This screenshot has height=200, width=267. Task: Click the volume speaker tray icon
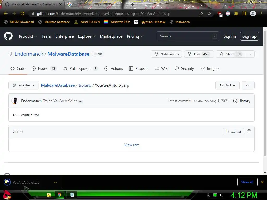(x=221, y=195)
